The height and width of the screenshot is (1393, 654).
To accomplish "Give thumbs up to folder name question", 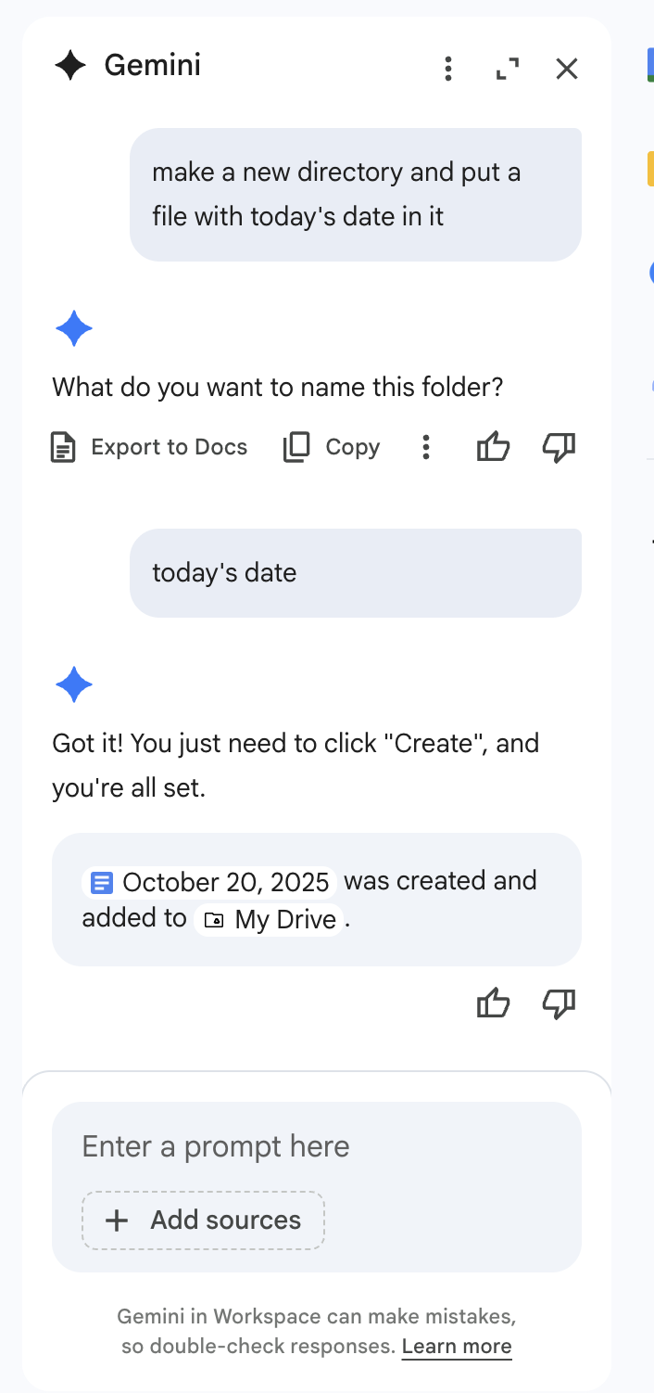I will pos(493,447).
